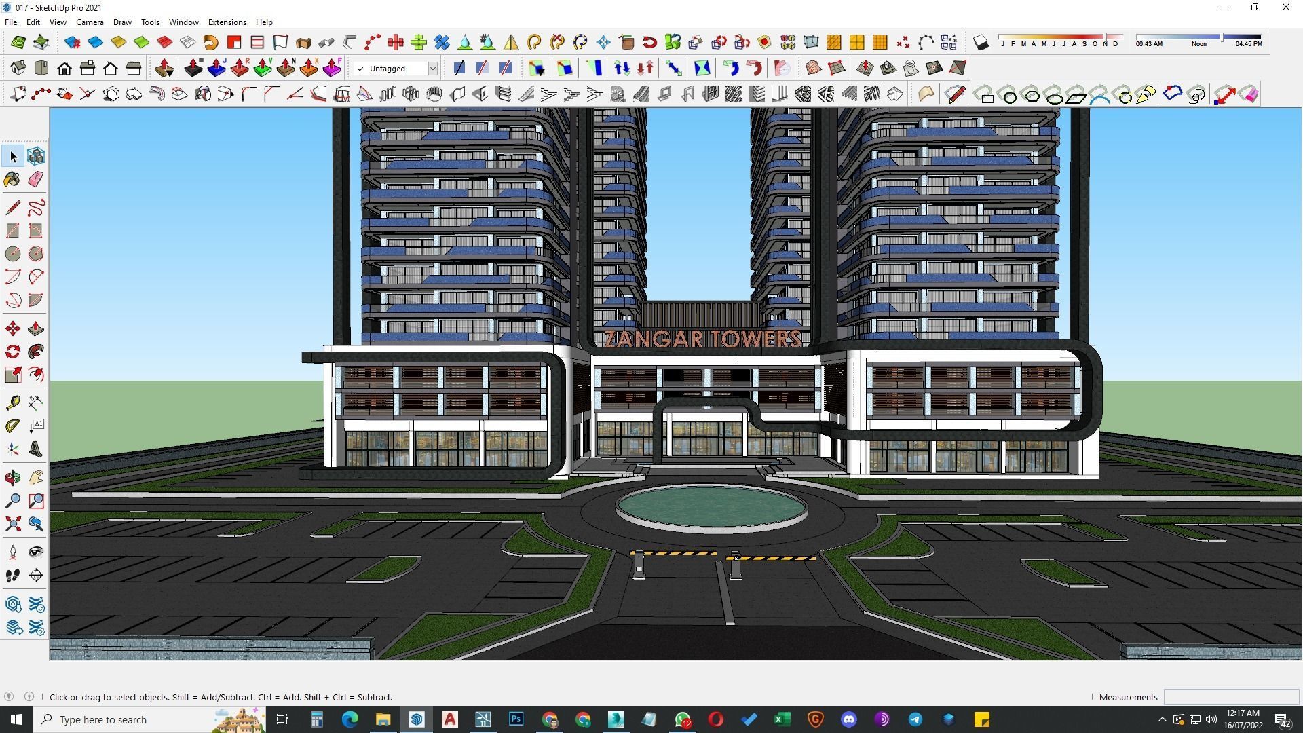The image size is (1303, 733).
Task: Select the Walk footprints tool
Action: [x=13, y=576]
